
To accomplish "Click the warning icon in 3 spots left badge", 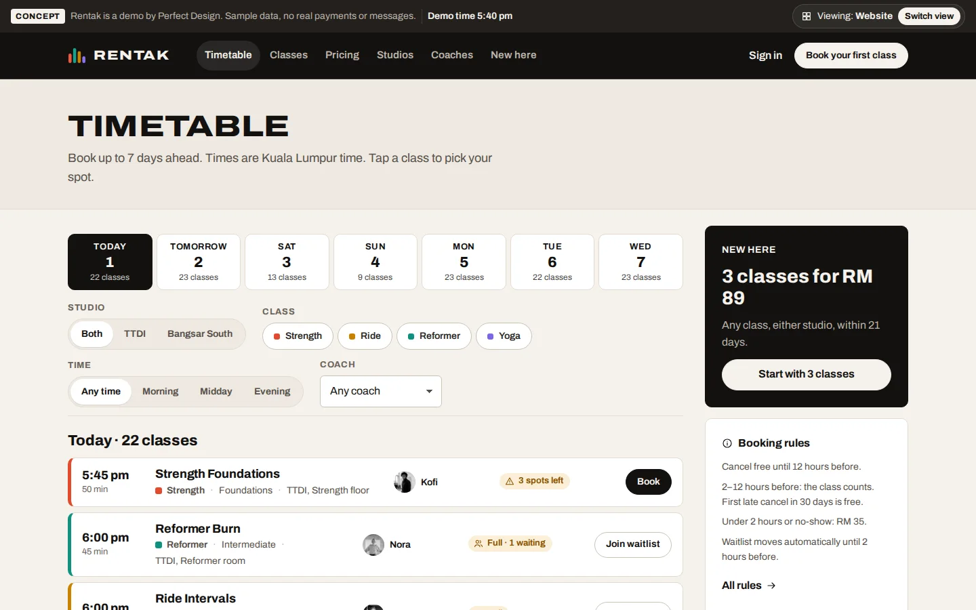I will point(510,481).
